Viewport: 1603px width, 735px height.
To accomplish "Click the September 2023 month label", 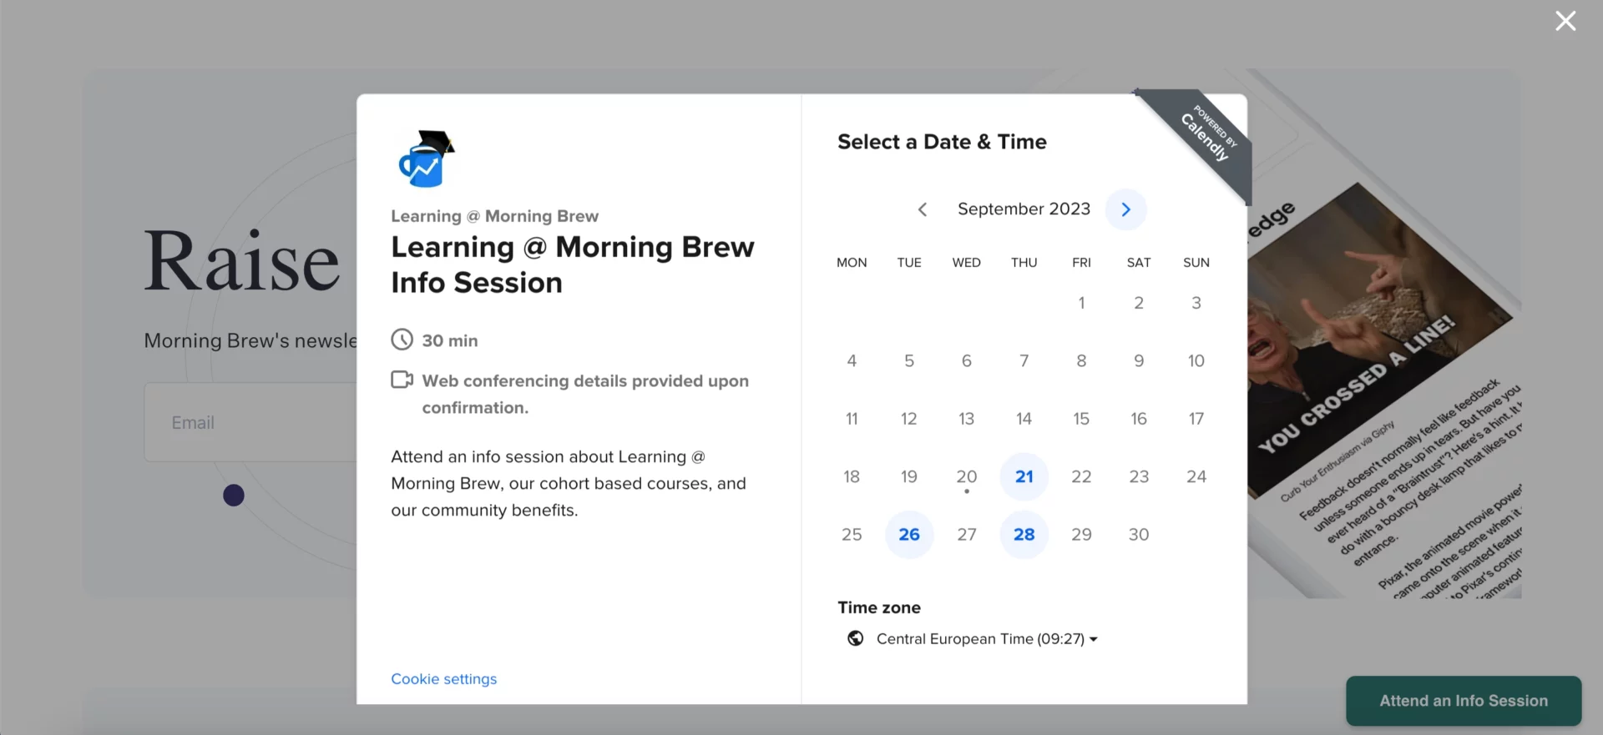I will pyautogui.click(x=1024, y=209).
